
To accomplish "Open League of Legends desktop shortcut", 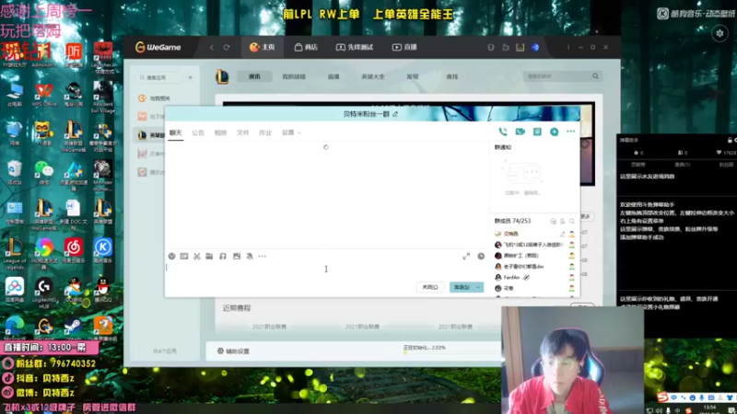I will [x=15, y=254].
